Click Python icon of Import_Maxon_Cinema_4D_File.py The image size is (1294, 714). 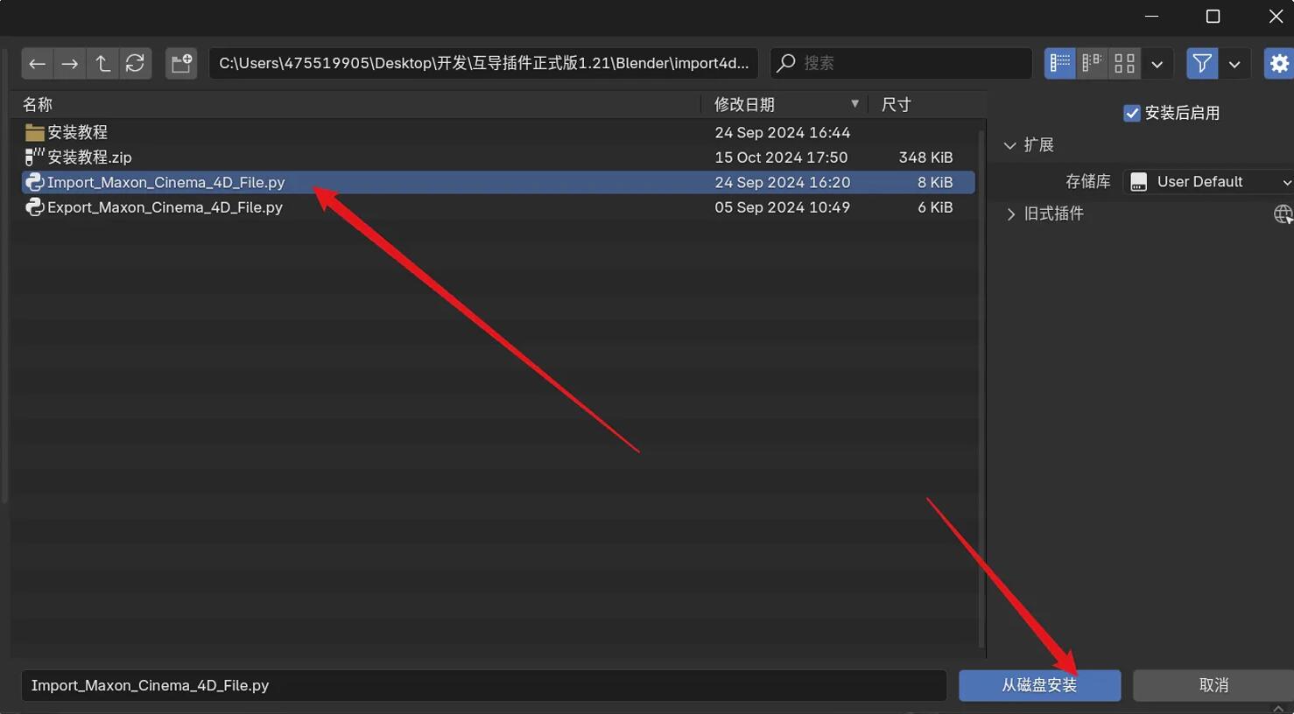[34, 182]
